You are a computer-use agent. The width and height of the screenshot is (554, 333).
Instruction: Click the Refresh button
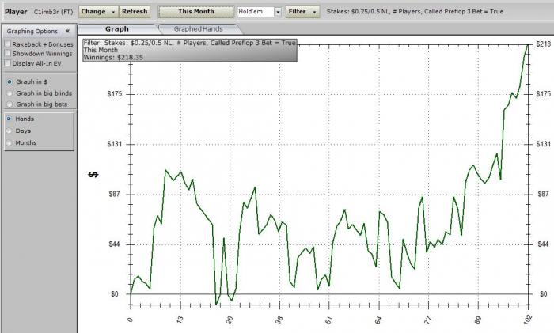(135, 12)
